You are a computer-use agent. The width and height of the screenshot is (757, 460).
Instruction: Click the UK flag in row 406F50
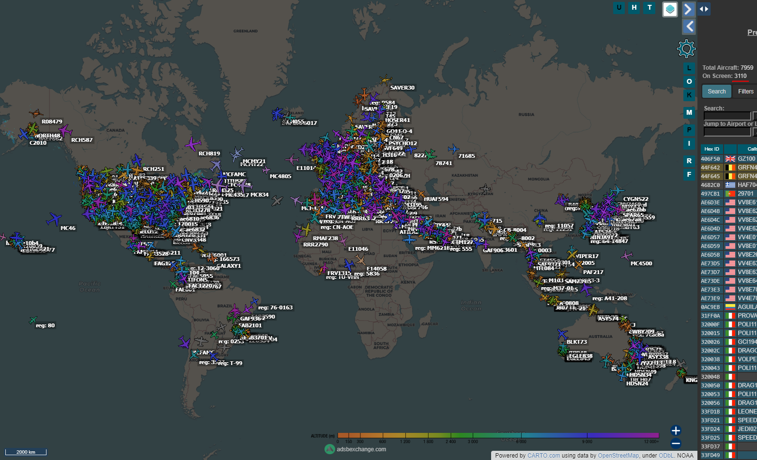(730, 159)
